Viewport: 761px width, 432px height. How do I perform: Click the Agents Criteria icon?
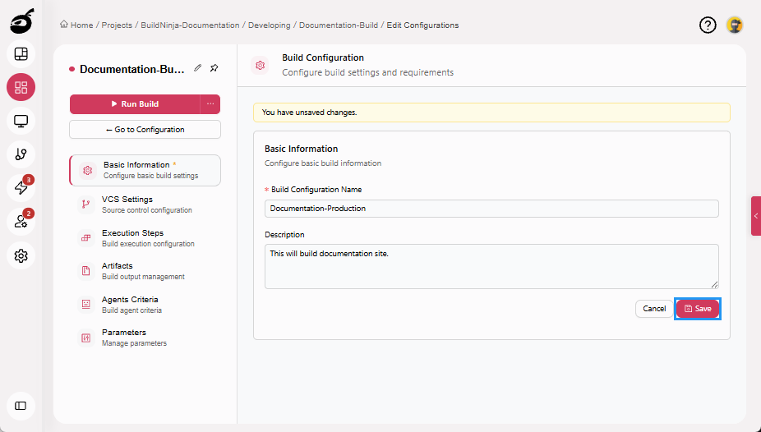coord(86,305)
